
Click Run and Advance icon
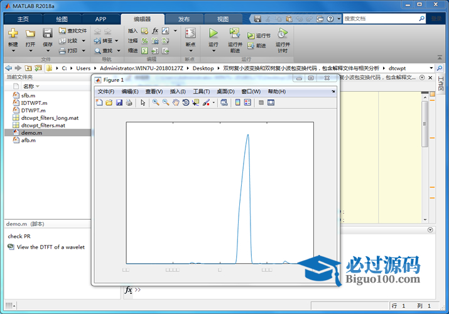point(235,33)
